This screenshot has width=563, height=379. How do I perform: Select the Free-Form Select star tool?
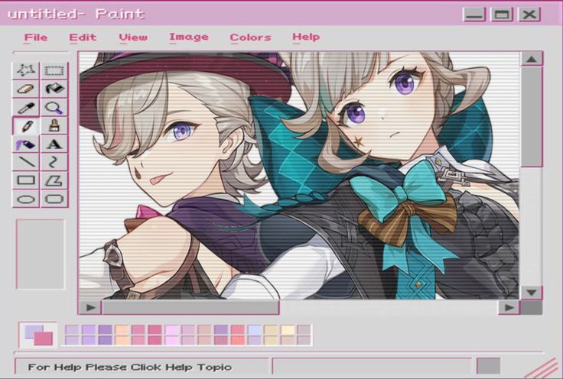[x=27, y=70]
